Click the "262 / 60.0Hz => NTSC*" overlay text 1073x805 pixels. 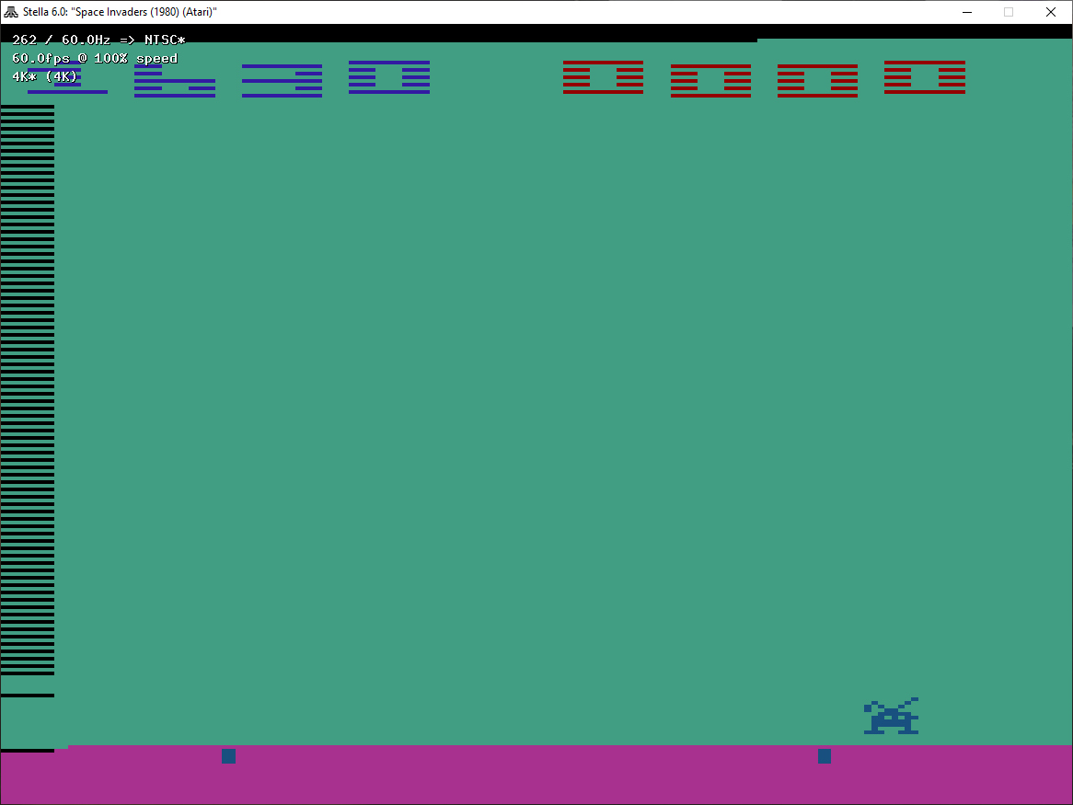[x=98, y=40]
